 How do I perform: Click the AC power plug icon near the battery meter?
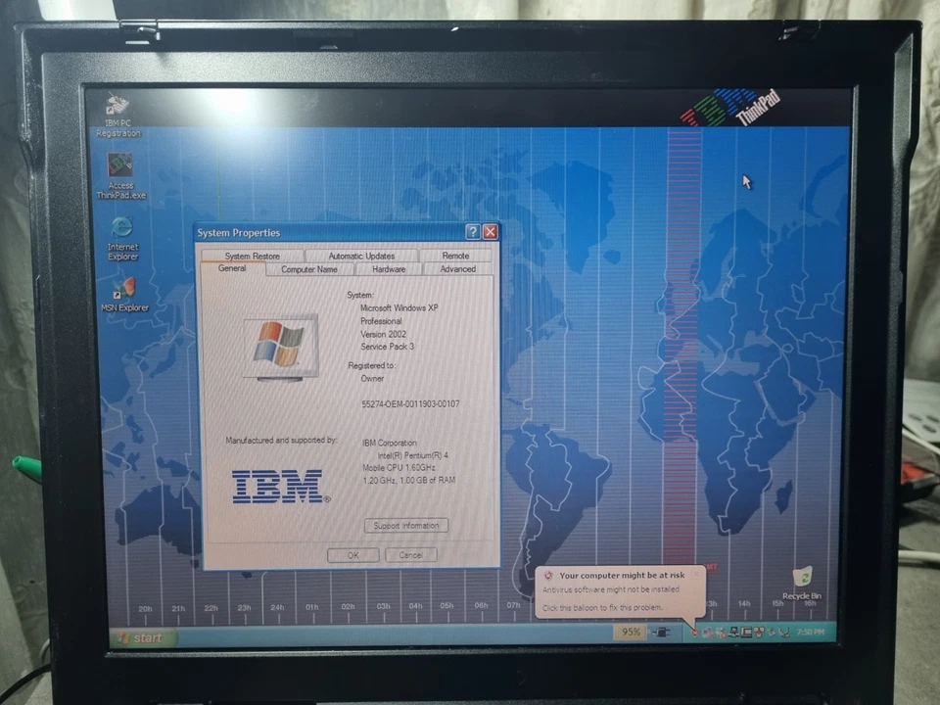[x=662, y=633]
